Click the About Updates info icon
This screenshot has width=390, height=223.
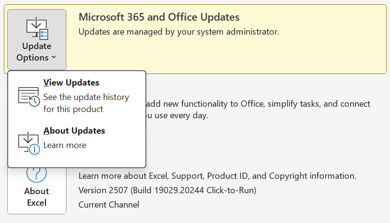click(29, 143)
